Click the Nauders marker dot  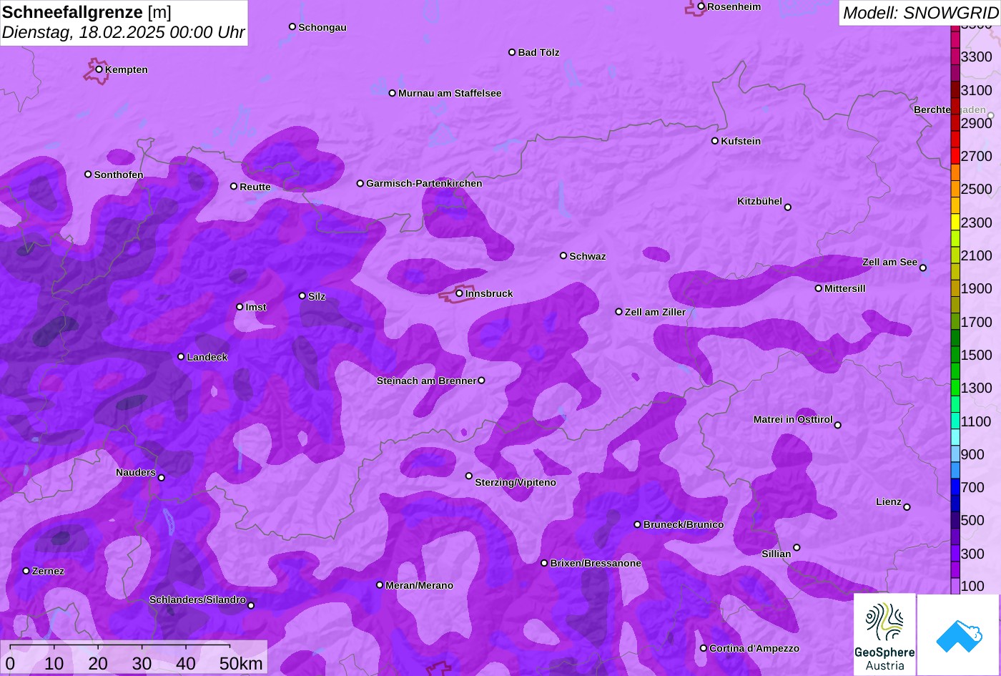pos(162,478)
